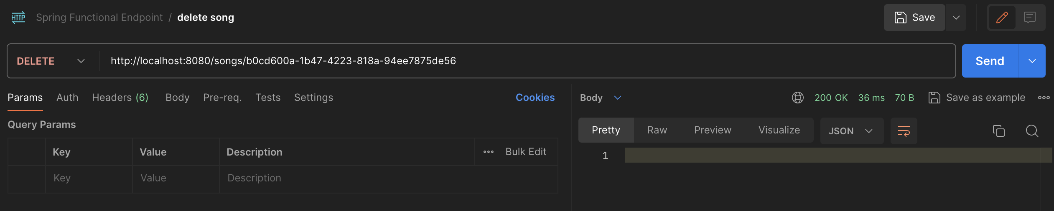This screenshot has height=211, width=1054.
Task: Open search icon in response panel
Action: click(x=1032, y=131)
